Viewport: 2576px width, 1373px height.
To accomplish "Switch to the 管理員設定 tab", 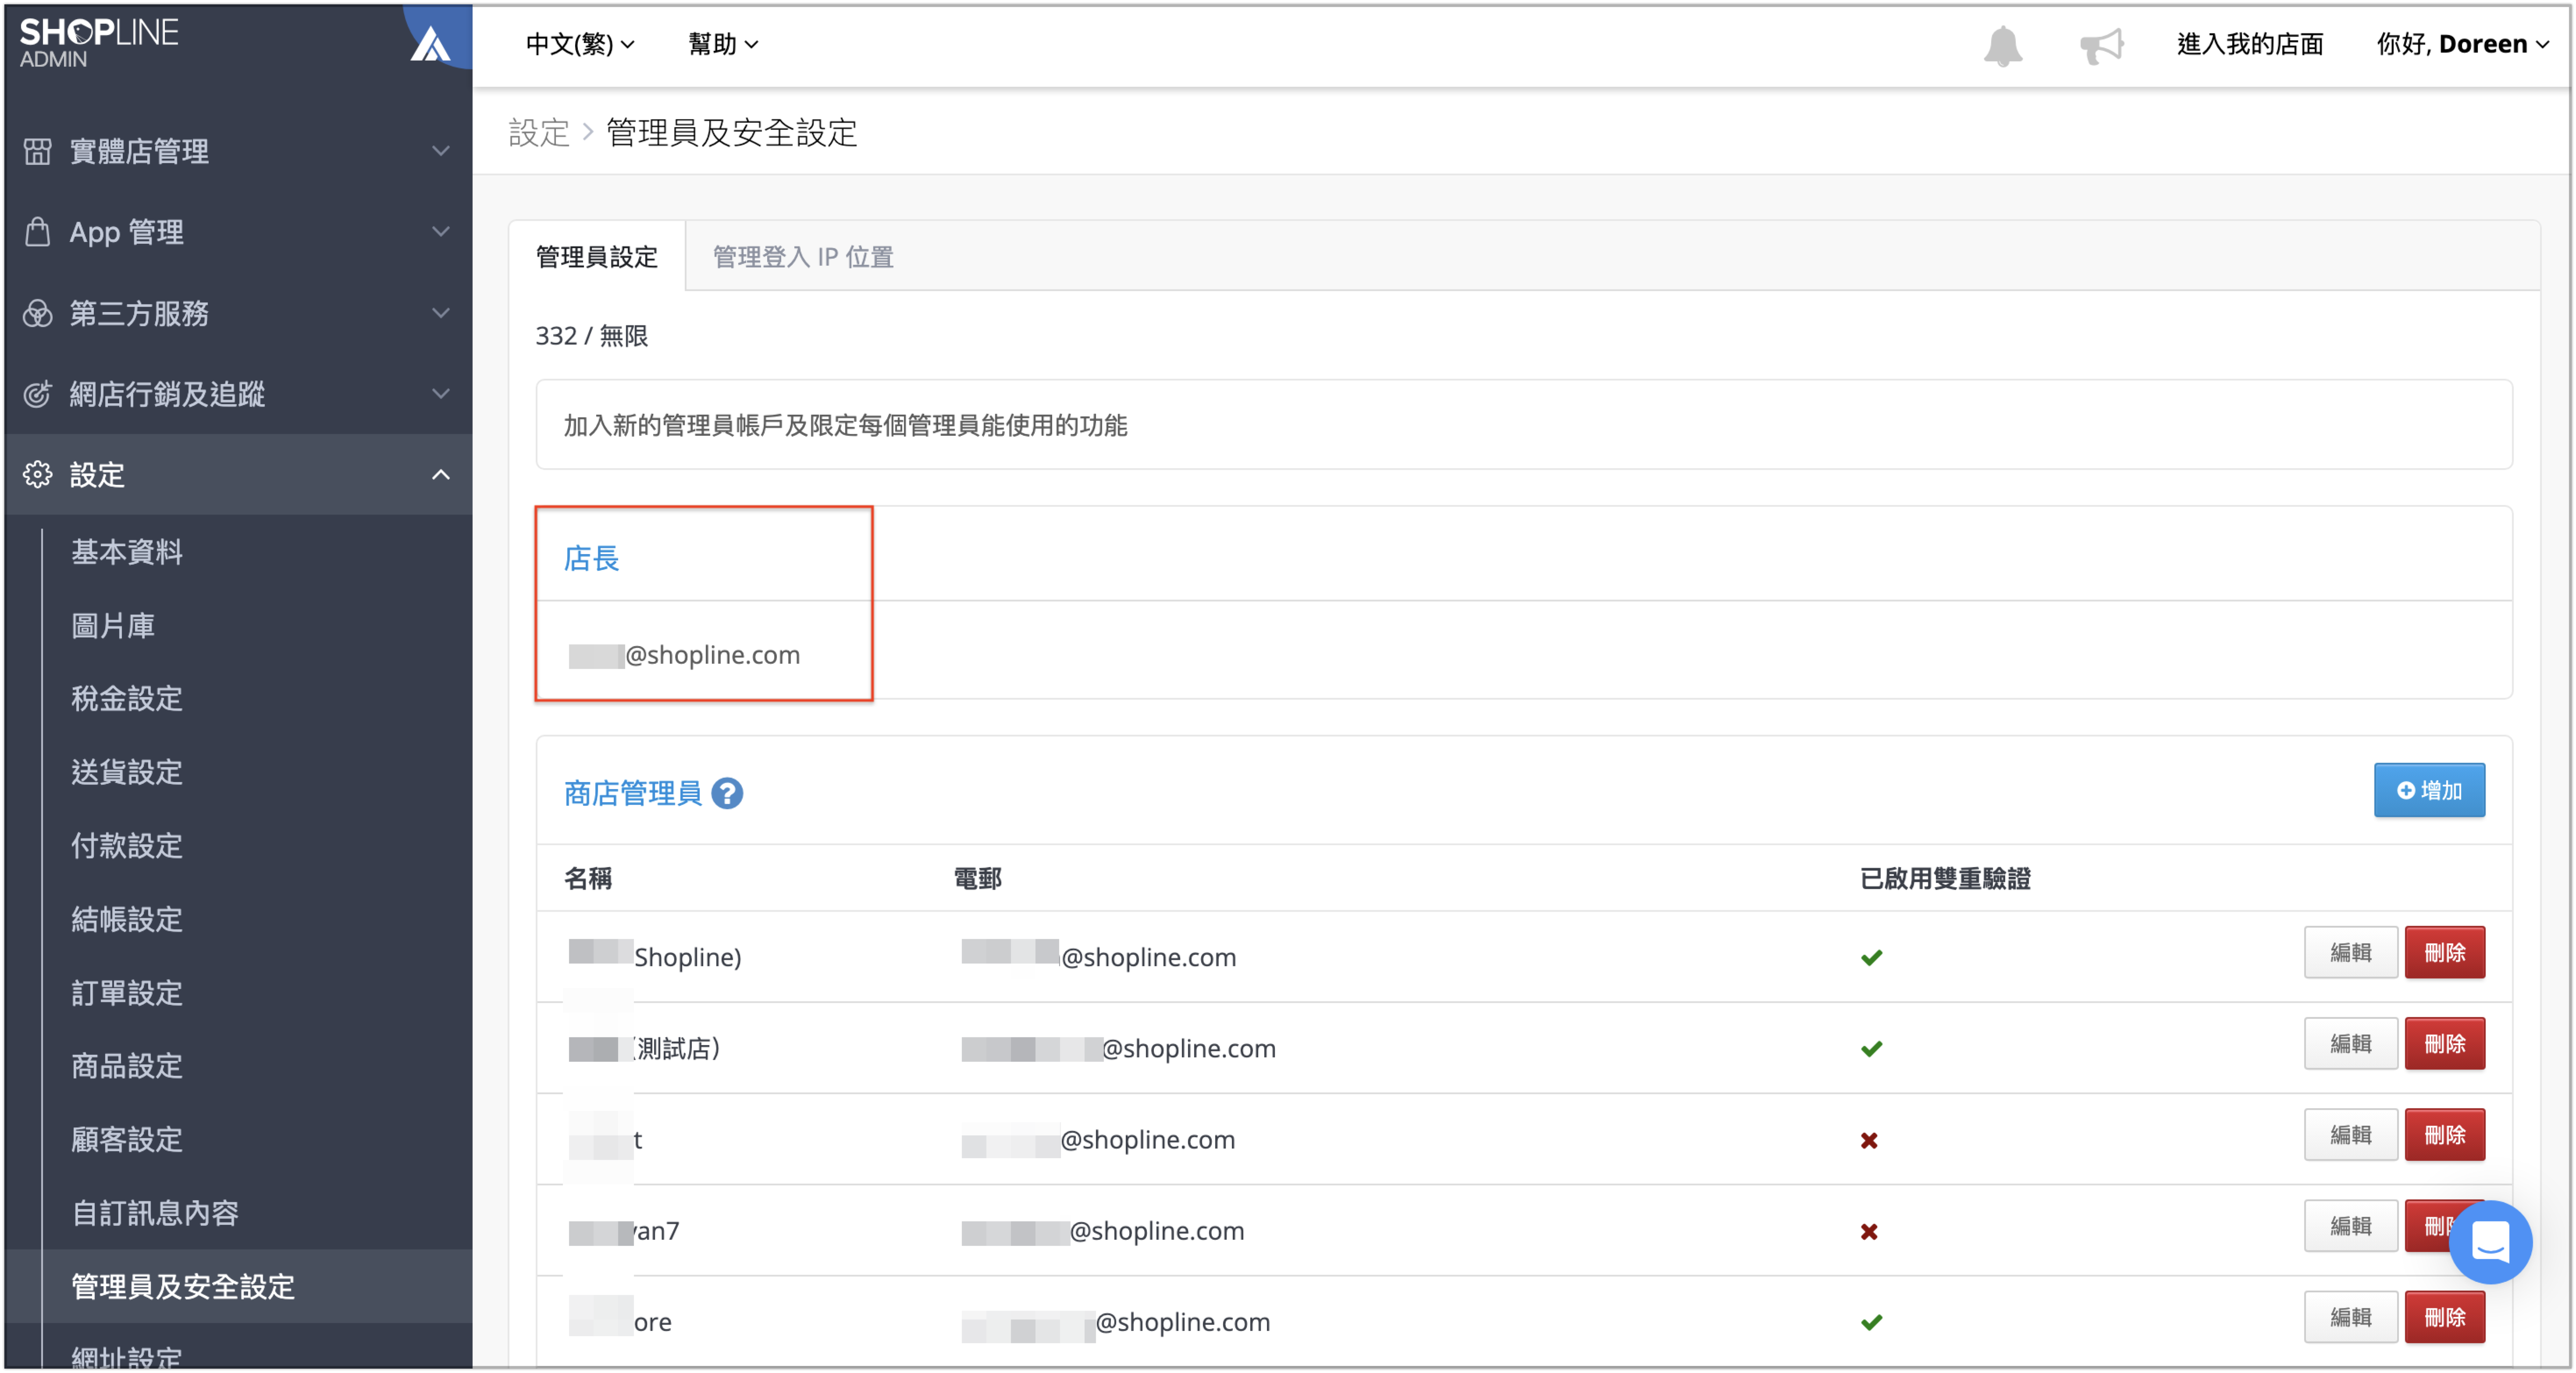I will pyautogui.click(x=597, y=257).
